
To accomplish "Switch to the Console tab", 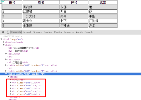I will (89, 32).
